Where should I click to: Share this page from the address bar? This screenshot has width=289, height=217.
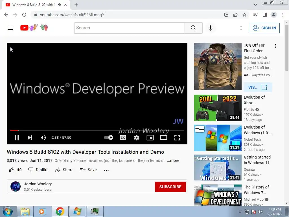pos(235,15)
